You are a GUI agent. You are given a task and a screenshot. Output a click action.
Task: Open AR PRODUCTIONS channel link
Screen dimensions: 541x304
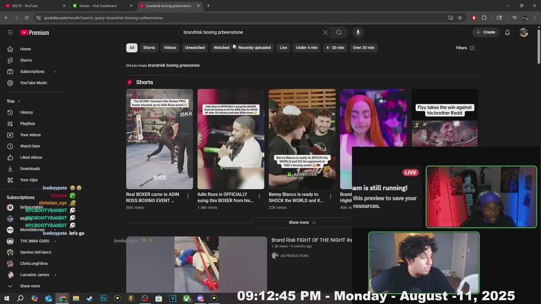[x=294, y=256]
